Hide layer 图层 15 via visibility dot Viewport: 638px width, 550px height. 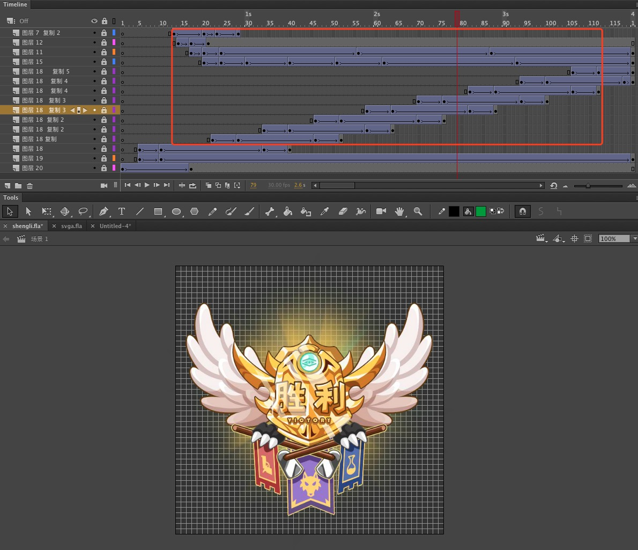click(94, 62)
